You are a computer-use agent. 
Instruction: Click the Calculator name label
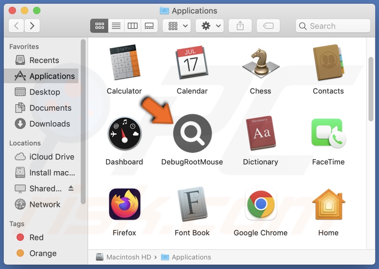pyautogui.click(x=124, y=91)
